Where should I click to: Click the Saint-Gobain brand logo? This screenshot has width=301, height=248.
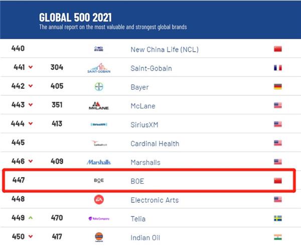tap(99, 68)
